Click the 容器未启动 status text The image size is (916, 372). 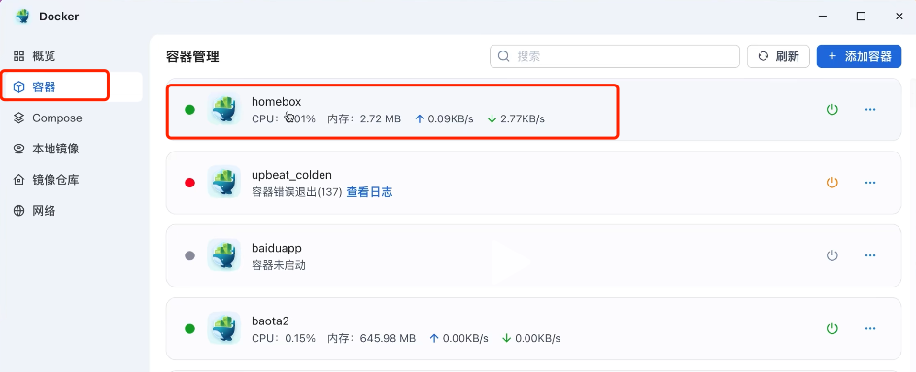tap(279, 266)
